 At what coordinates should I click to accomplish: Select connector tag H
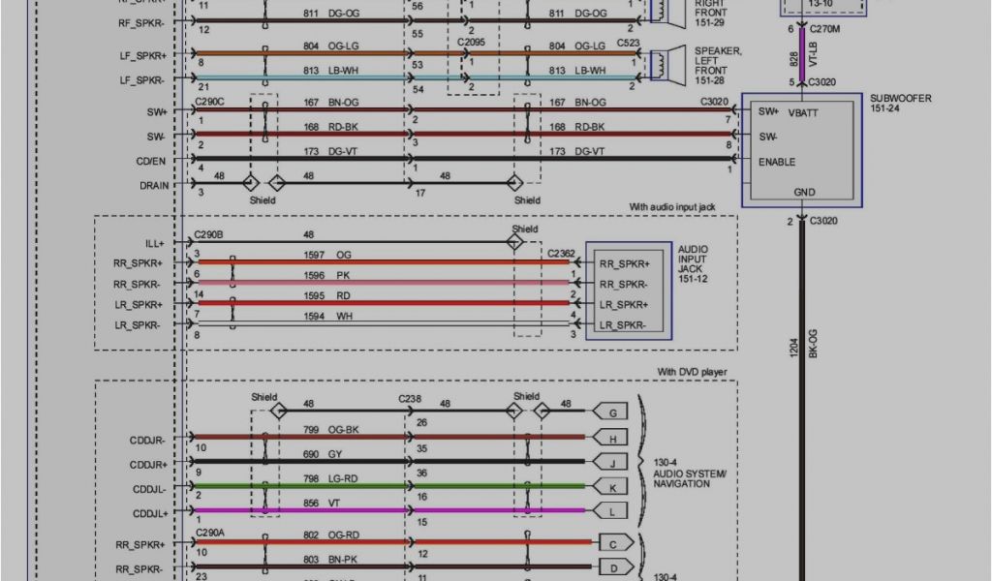pos(611,438)
